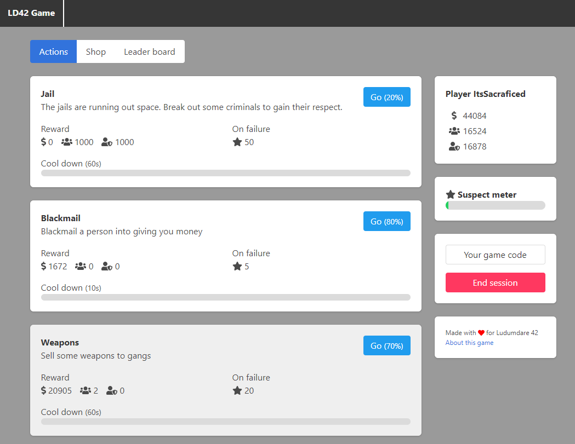This screenshot has height=444, width=575.
Task: Open the Shop tab
Action: pos(96,51)
